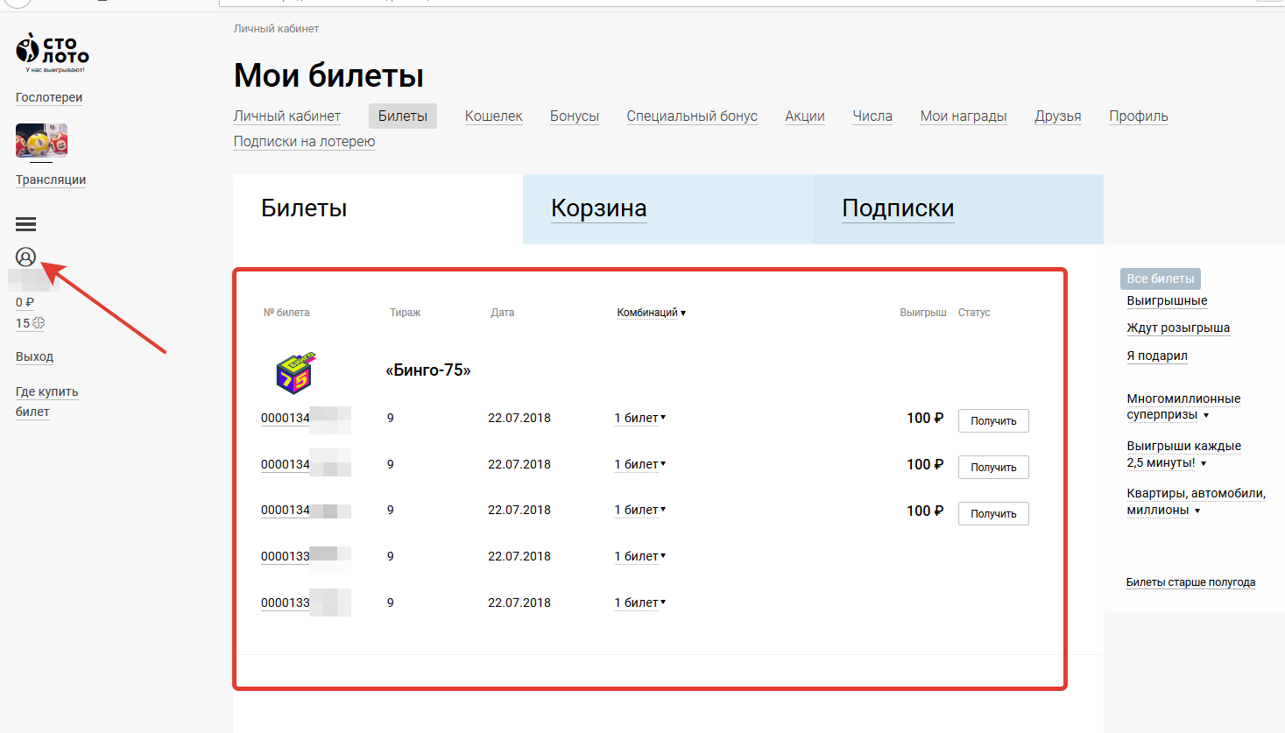Open Где купить билет link
Viewport: 1285px width, 733px height.
click(x=46, y=401)
